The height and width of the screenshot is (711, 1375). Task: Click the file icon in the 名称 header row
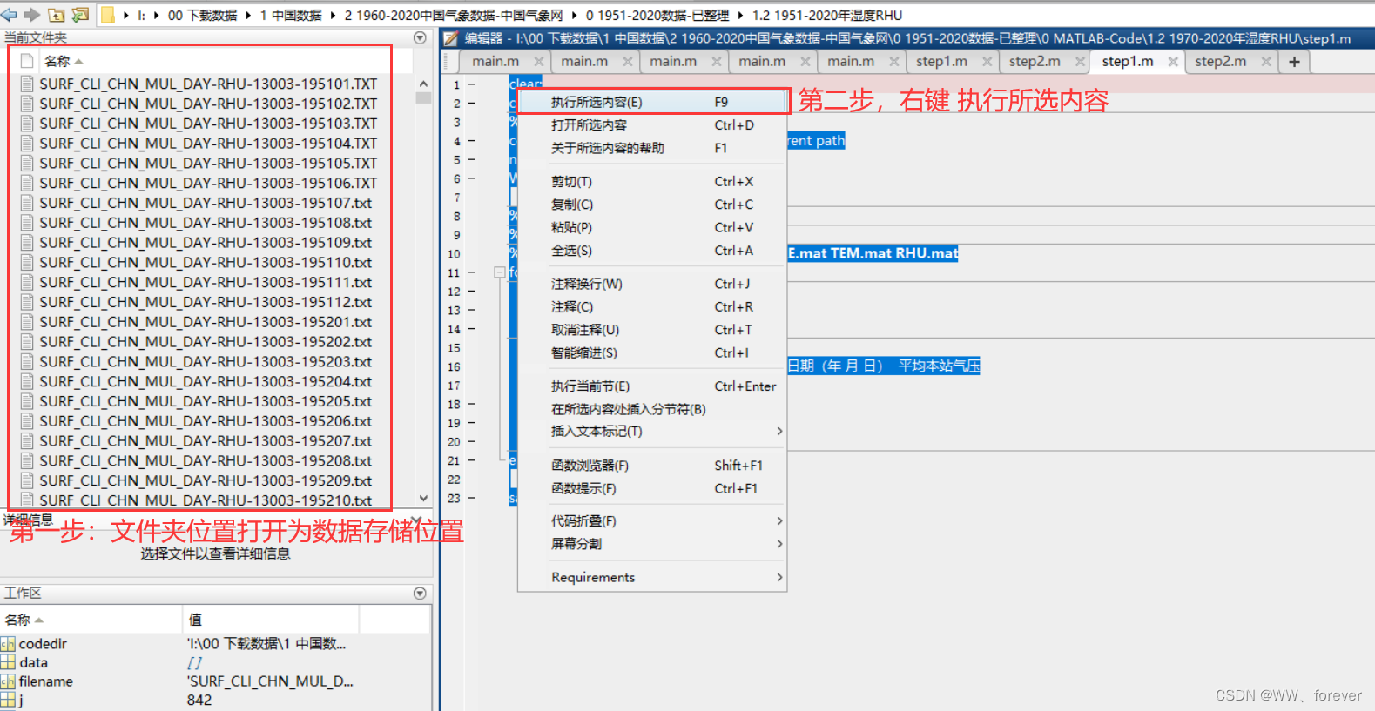(x=27, y=61)
